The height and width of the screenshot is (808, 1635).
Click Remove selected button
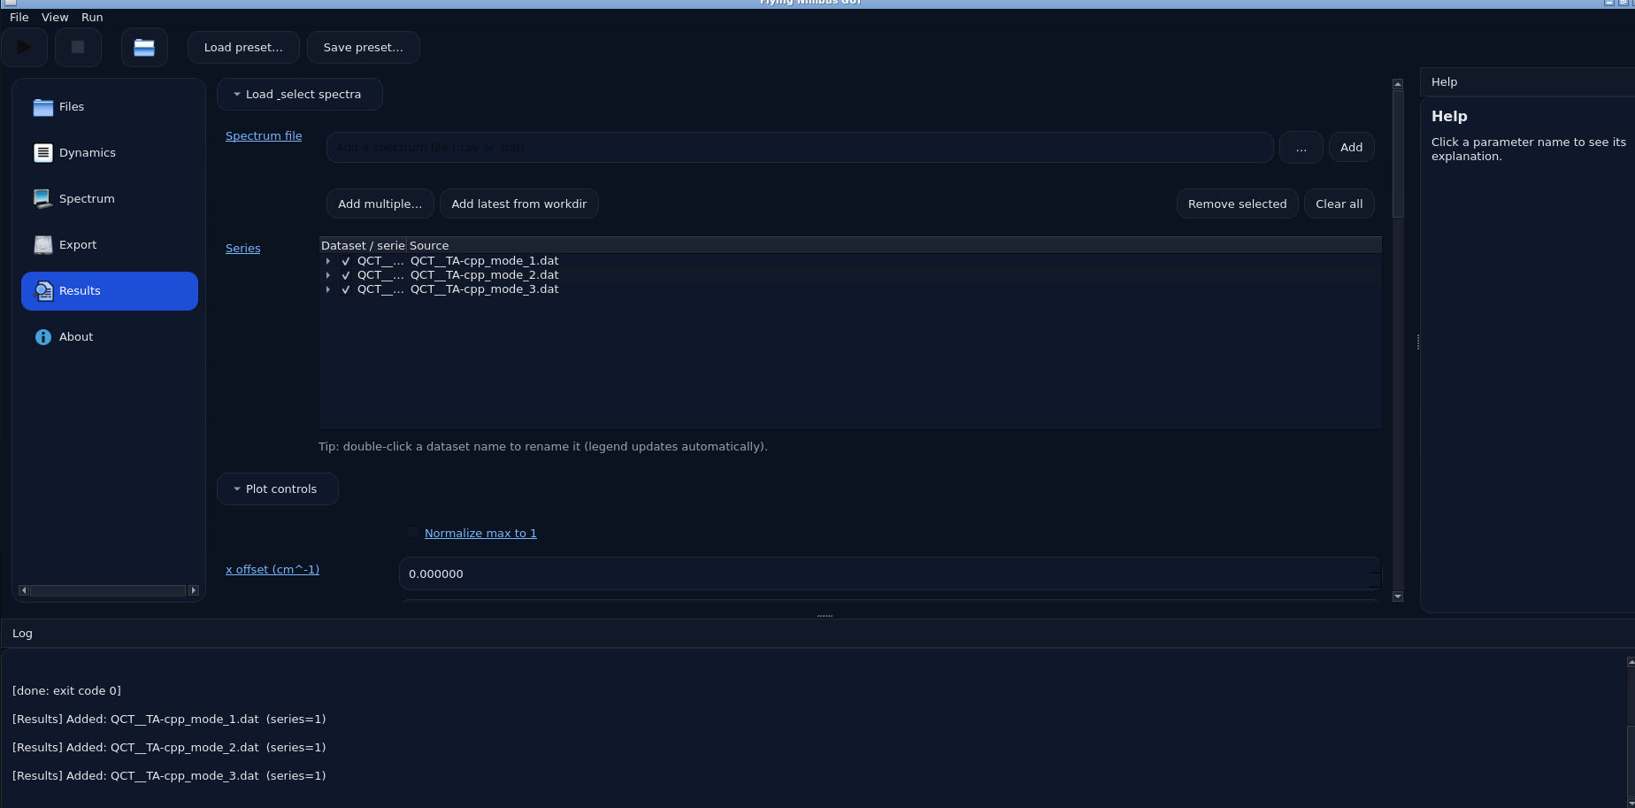coord(1237,204)
